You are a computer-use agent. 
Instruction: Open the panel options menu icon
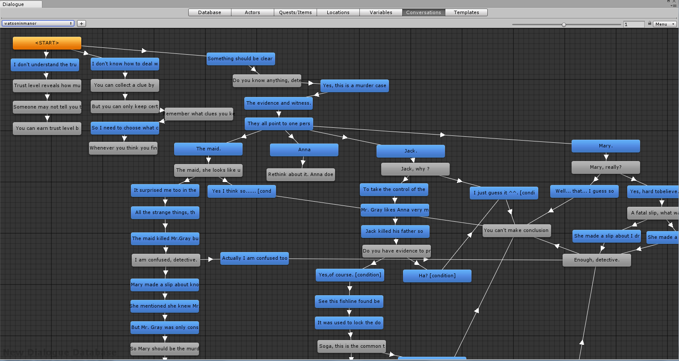673,5
